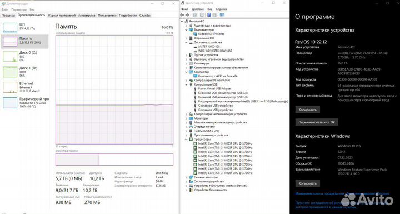Screen dimensions: 400x214
Task: Click the Forward arrow in Device Manager toolbar
Action: [x=188, y=15]
